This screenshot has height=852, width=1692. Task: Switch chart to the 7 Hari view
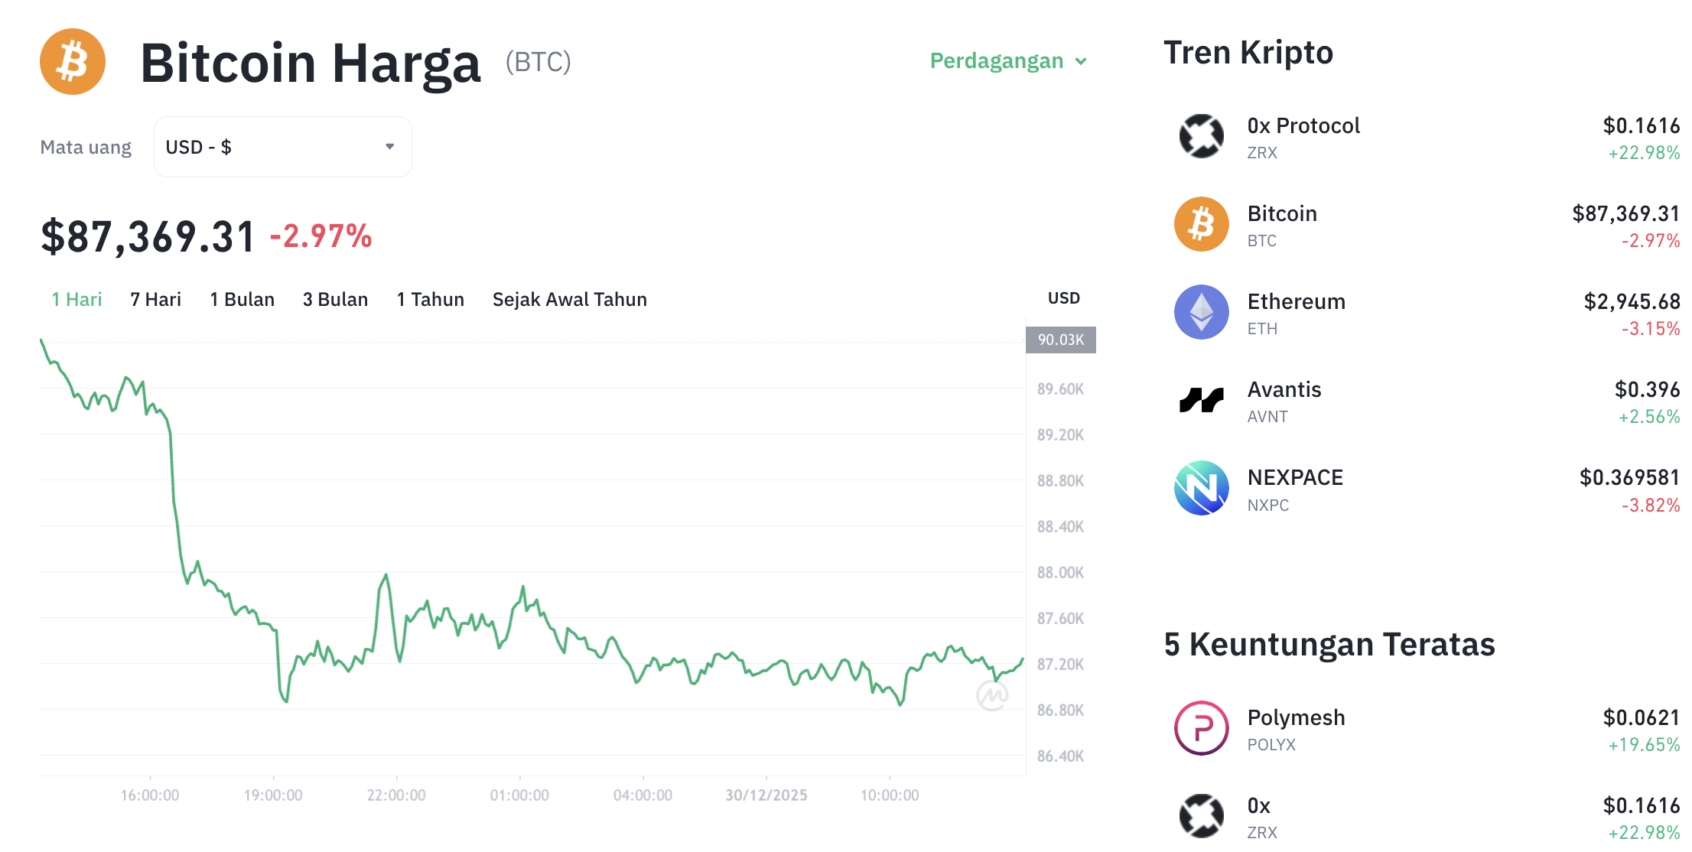coord(155,299)
